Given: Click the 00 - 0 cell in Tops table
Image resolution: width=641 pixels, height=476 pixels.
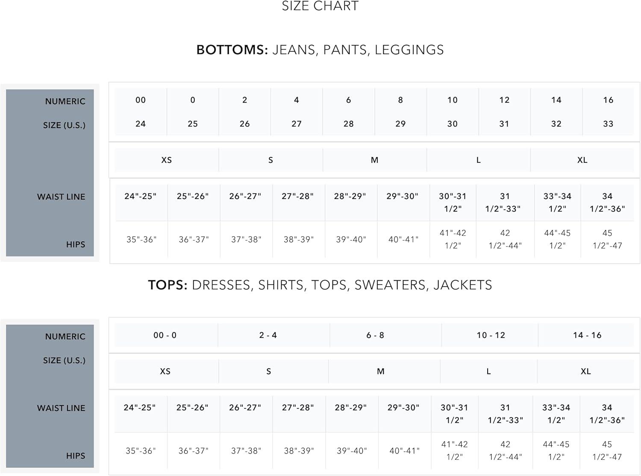Looking at the screenshot, I should 165,335.
